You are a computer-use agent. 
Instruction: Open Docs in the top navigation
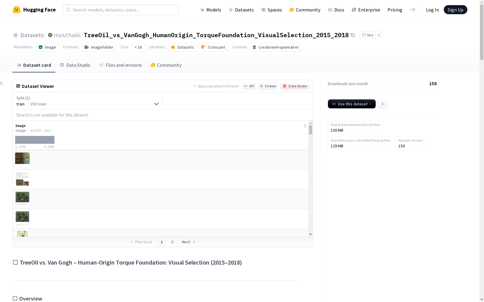click(336, 10)
